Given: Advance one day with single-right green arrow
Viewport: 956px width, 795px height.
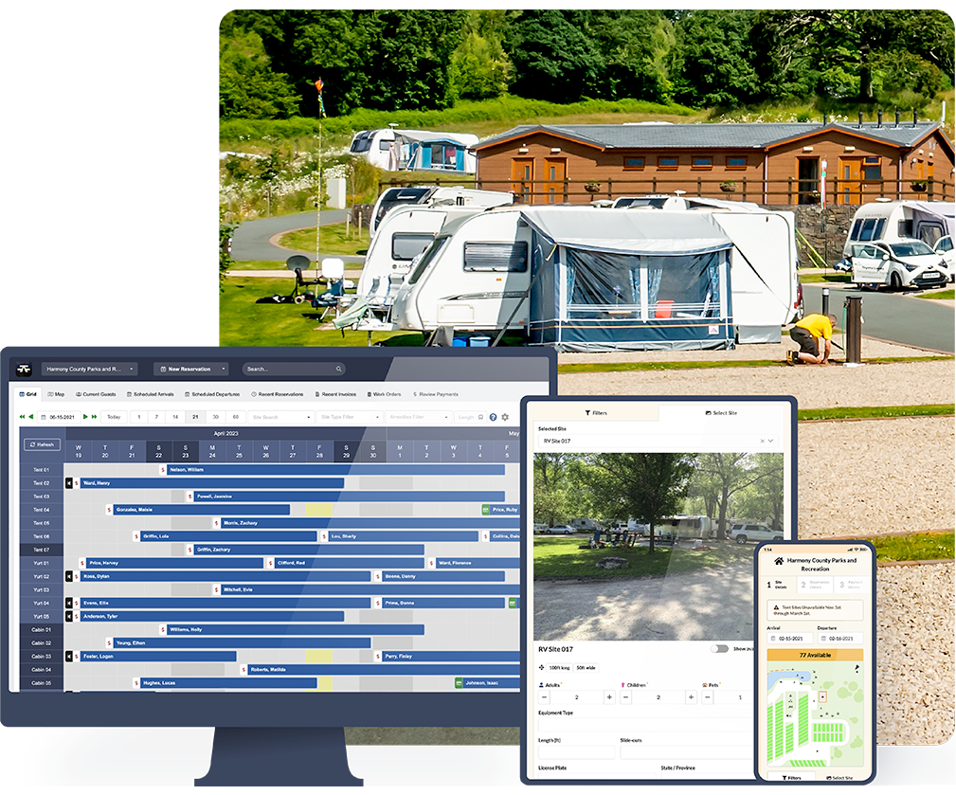Looking at the screenshot, I should point(85,417).
